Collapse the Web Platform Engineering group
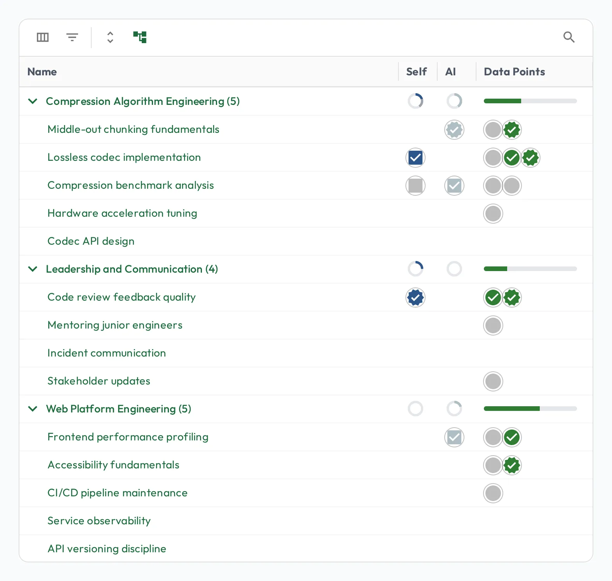 (x=33, y=409)
